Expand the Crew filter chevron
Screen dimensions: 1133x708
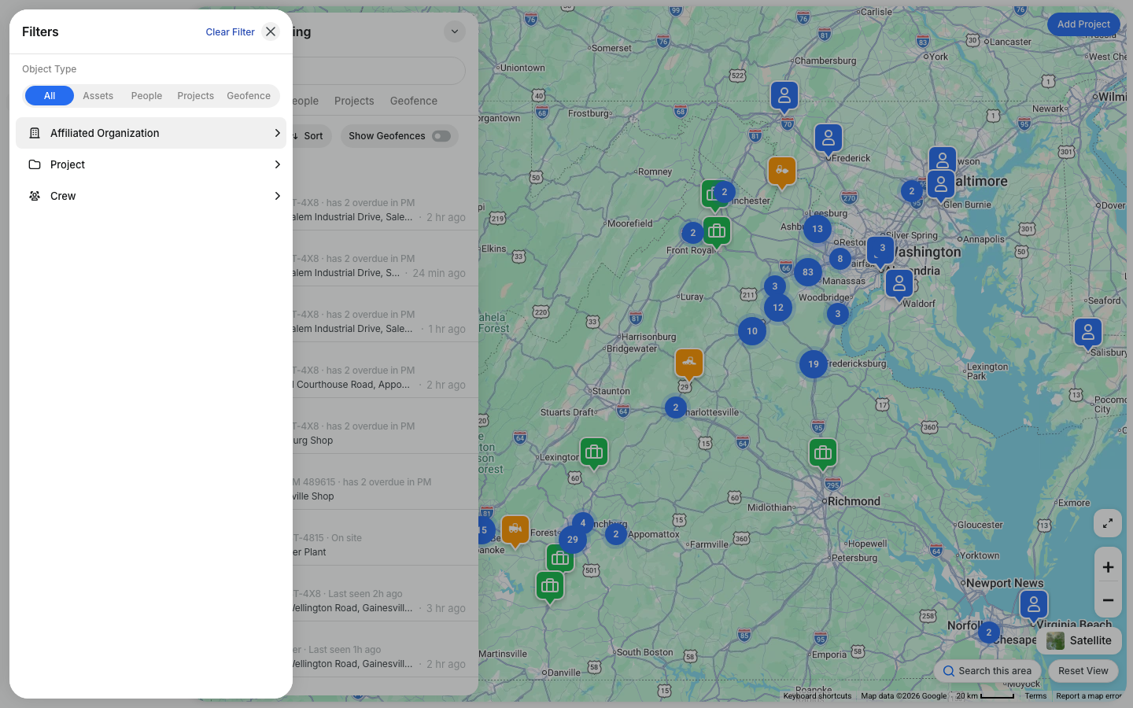(277, 196)
